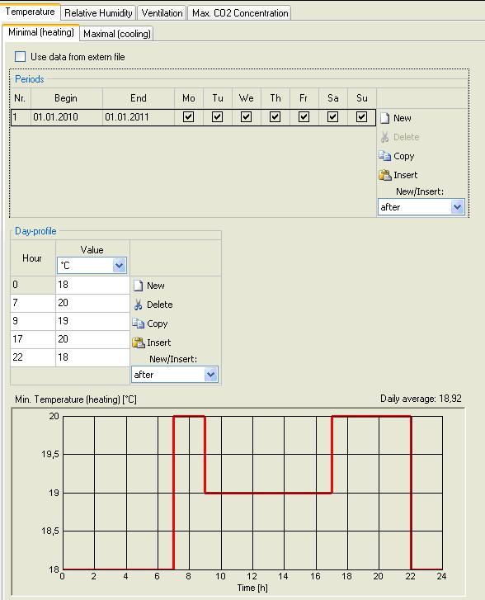Select the Maximal (cooling) sub-tab
Image resolution: width=485 pixels, height=600 pixels.
point(117,34)
